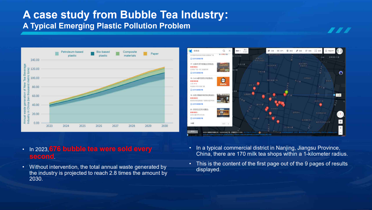Go to next results page arrow
Viewport: 372px width, 210px height.
click(x=228, y=124)
